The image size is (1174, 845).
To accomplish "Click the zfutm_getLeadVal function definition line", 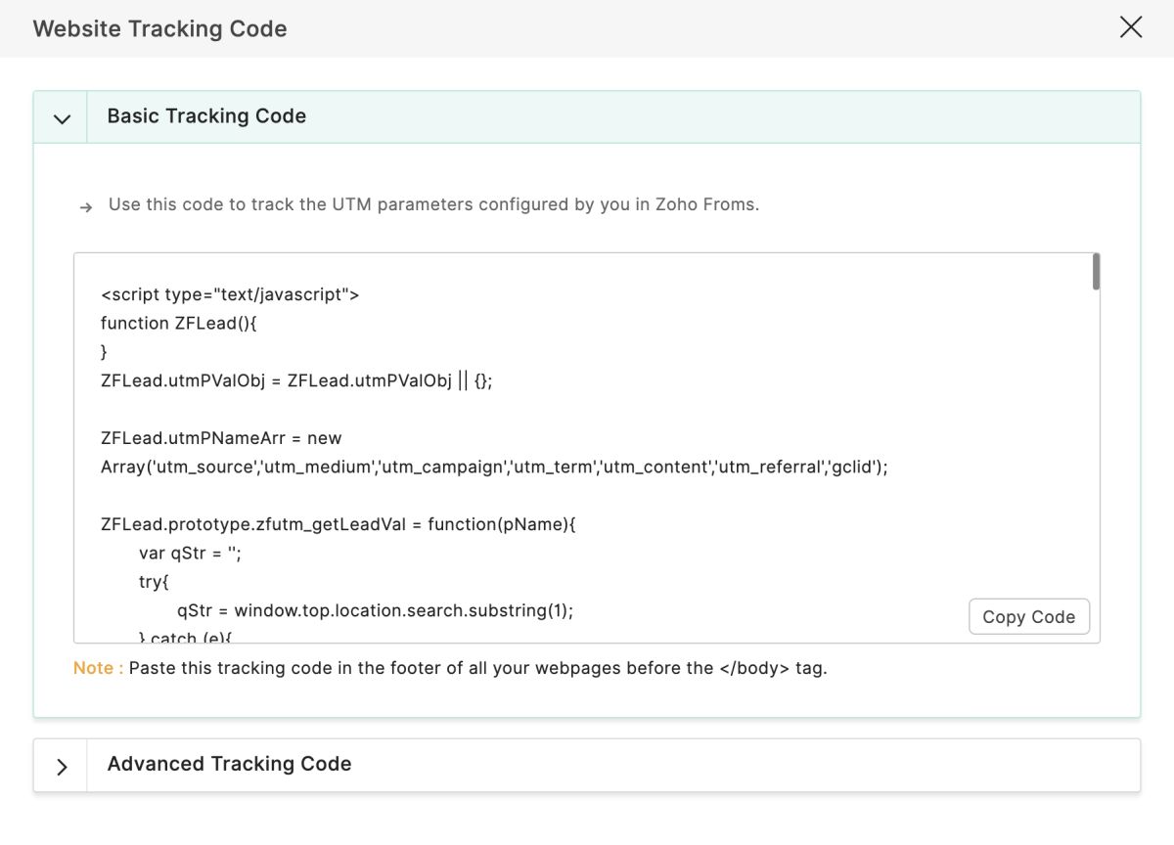I will [x=339, y=524].
